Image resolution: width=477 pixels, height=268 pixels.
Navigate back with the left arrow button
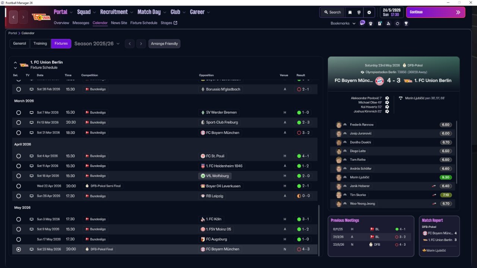point(14,17)
